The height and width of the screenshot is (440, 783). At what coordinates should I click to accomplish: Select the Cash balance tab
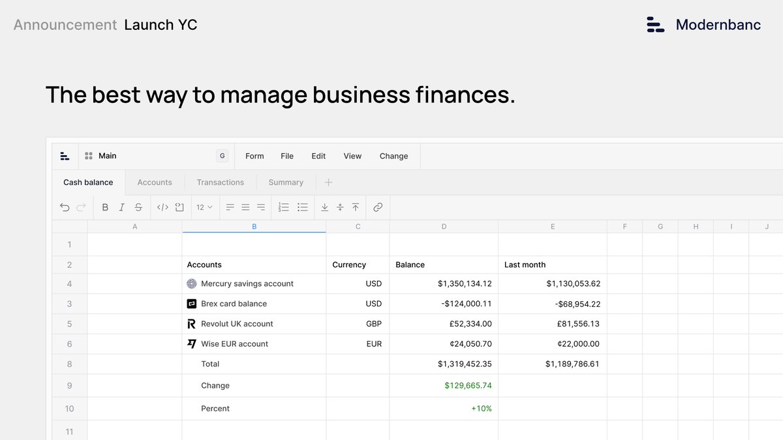pos(88,183)
